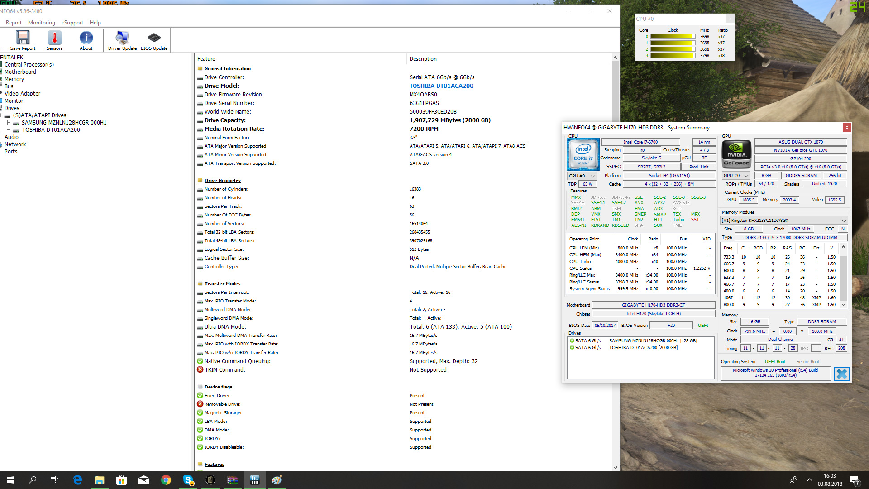
Task: Open Google Chrome from the taskbar
Action: point(166,480)
